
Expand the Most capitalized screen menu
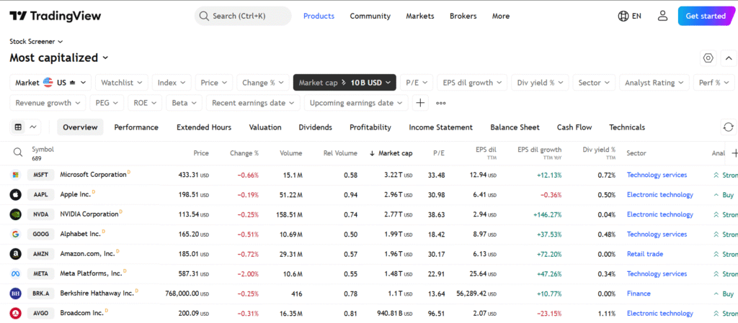click(x=59, y=58)
